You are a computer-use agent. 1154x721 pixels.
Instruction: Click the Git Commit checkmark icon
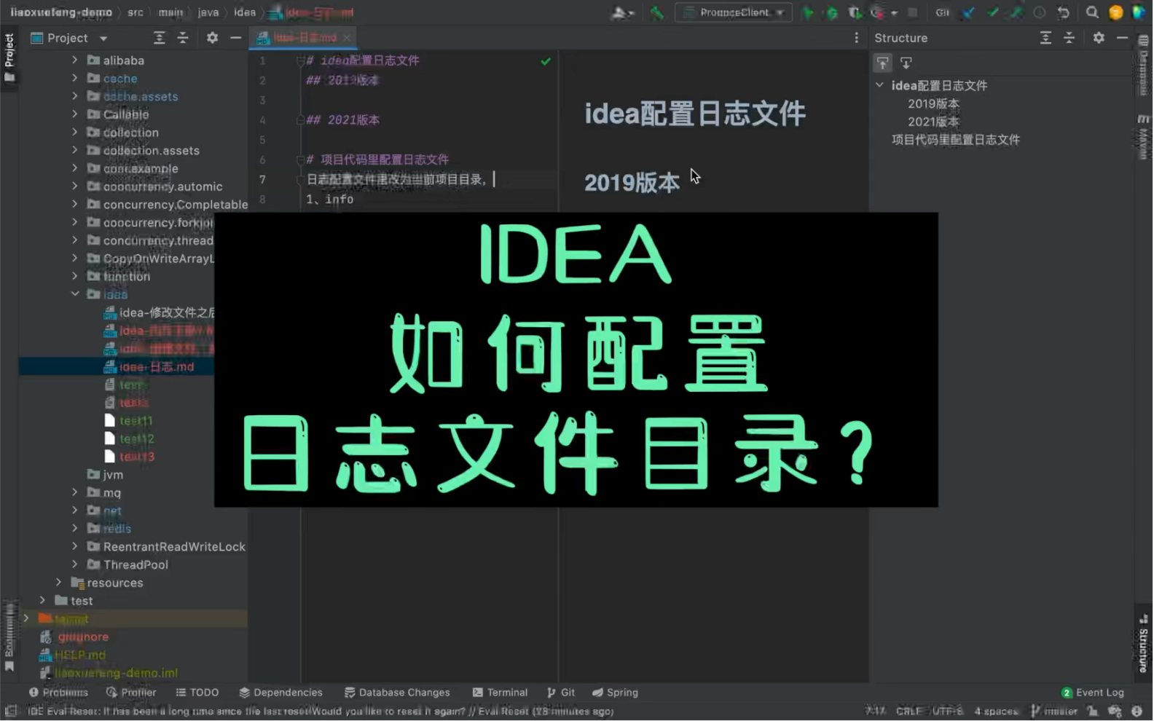point(992,12)
